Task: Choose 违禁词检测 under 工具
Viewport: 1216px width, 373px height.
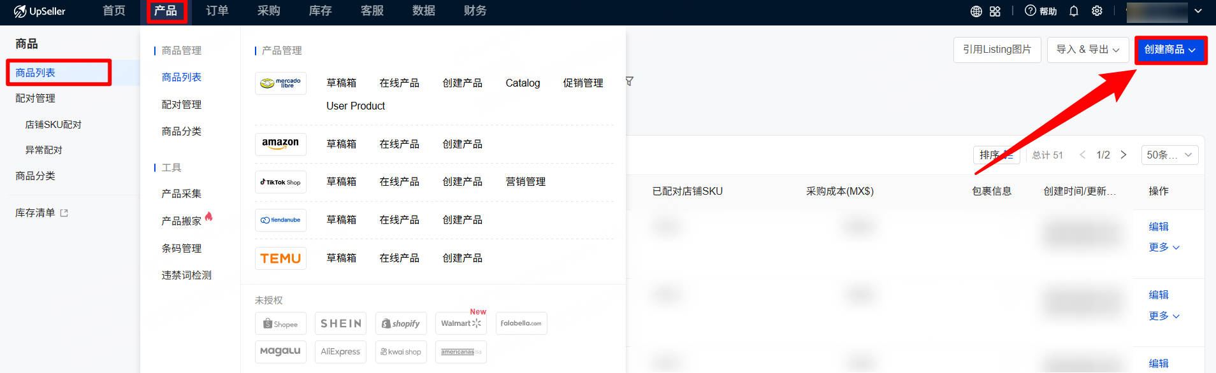Action: (x=187, y=275)
